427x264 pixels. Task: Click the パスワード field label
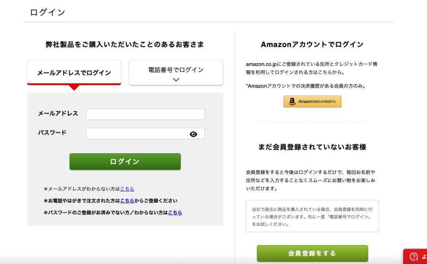pos(52,133)
